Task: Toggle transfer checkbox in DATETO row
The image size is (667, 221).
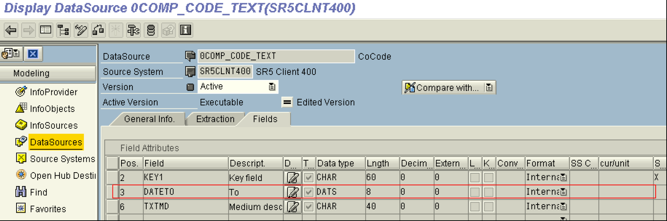Action: tap(309, 192)
